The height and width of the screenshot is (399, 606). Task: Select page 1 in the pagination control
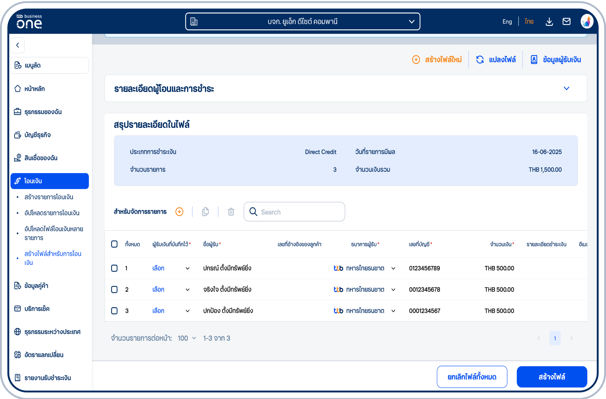(555, 338)
